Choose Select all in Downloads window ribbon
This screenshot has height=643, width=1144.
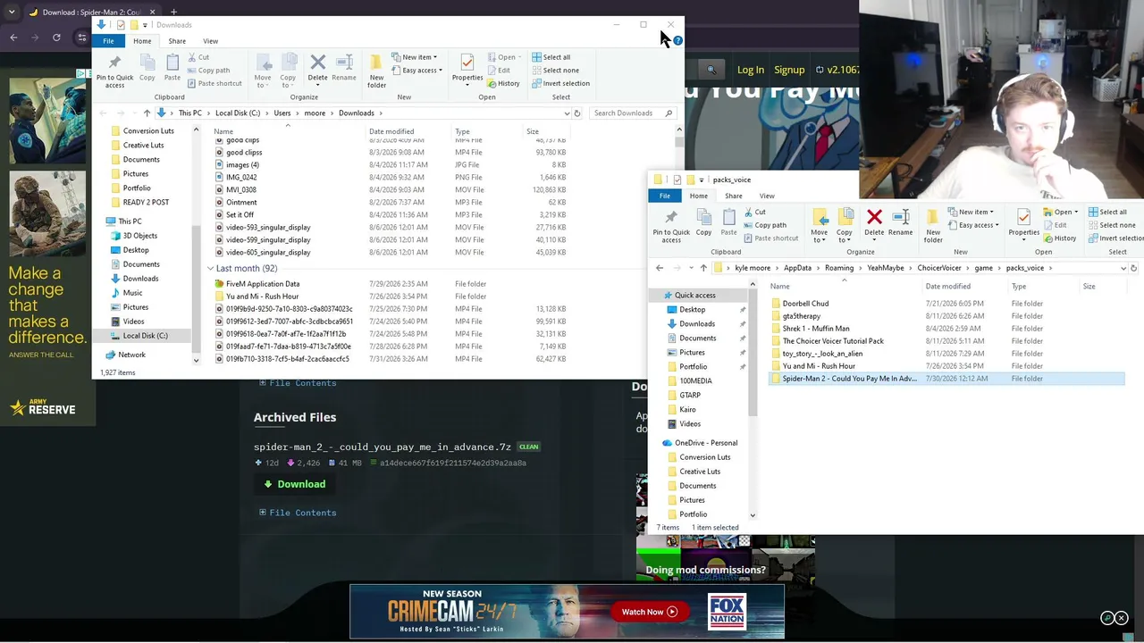551,57
